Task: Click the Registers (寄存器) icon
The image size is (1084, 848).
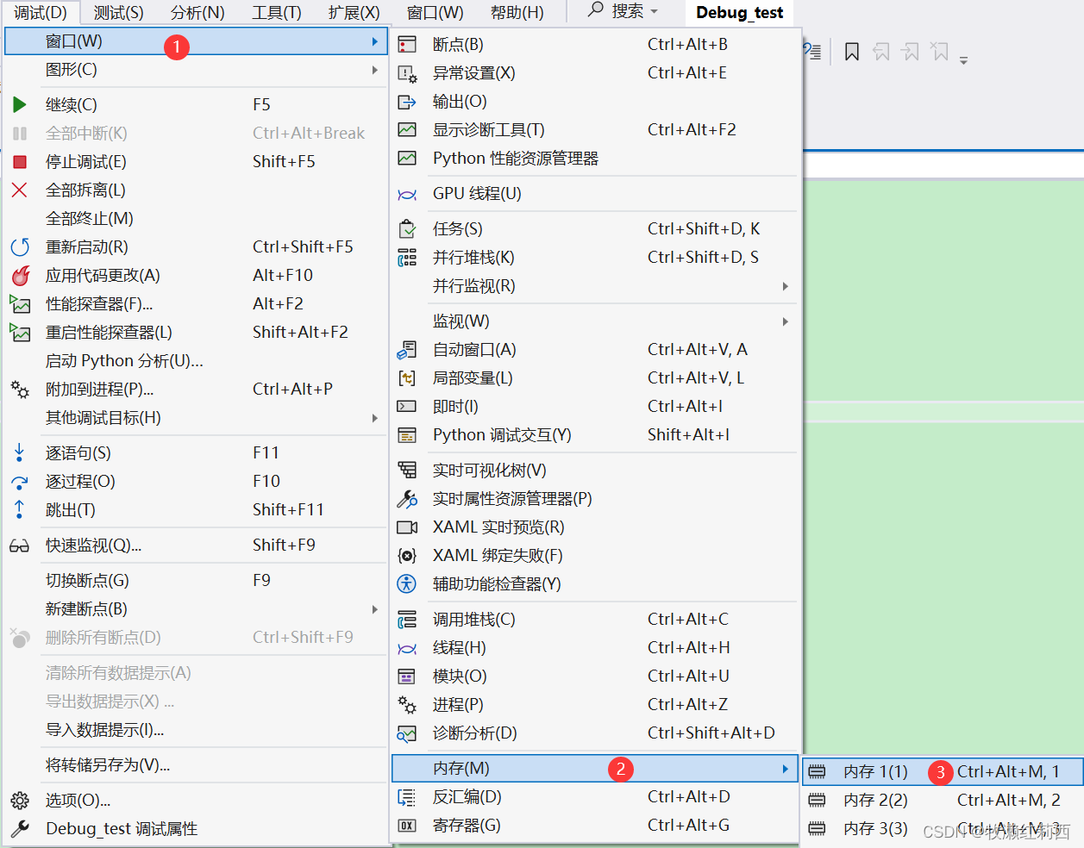Action: click(x=405, y=825)
